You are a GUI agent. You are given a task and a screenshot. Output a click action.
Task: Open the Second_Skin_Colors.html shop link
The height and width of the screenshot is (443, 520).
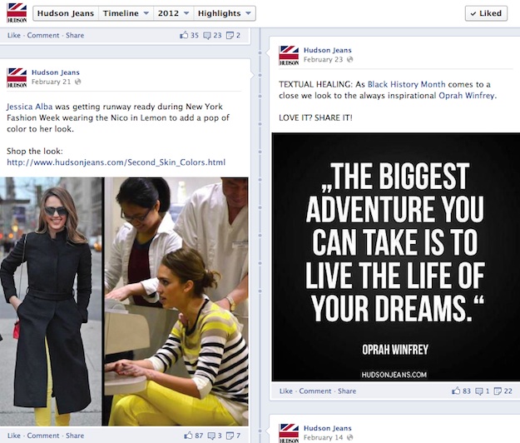116,162
